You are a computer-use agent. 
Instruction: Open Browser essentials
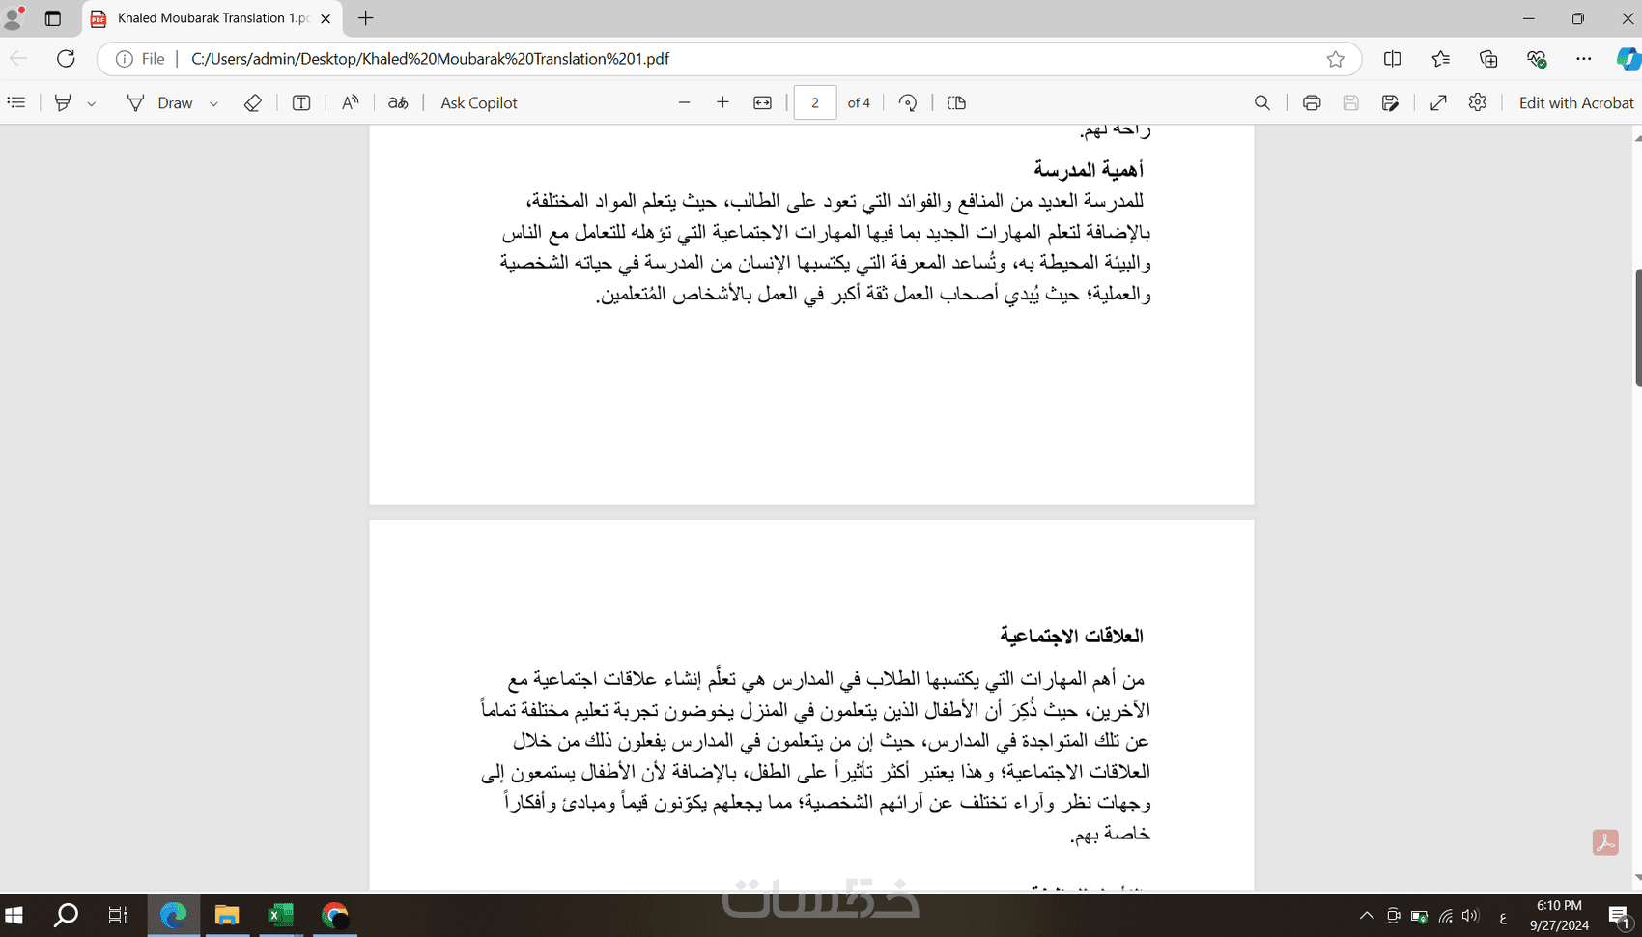[x=1537, y=59]
